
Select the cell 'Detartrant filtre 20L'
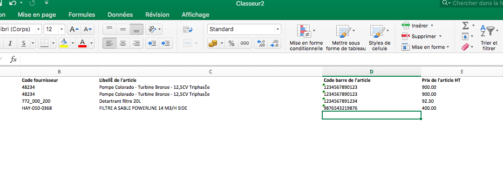point(211,101)
